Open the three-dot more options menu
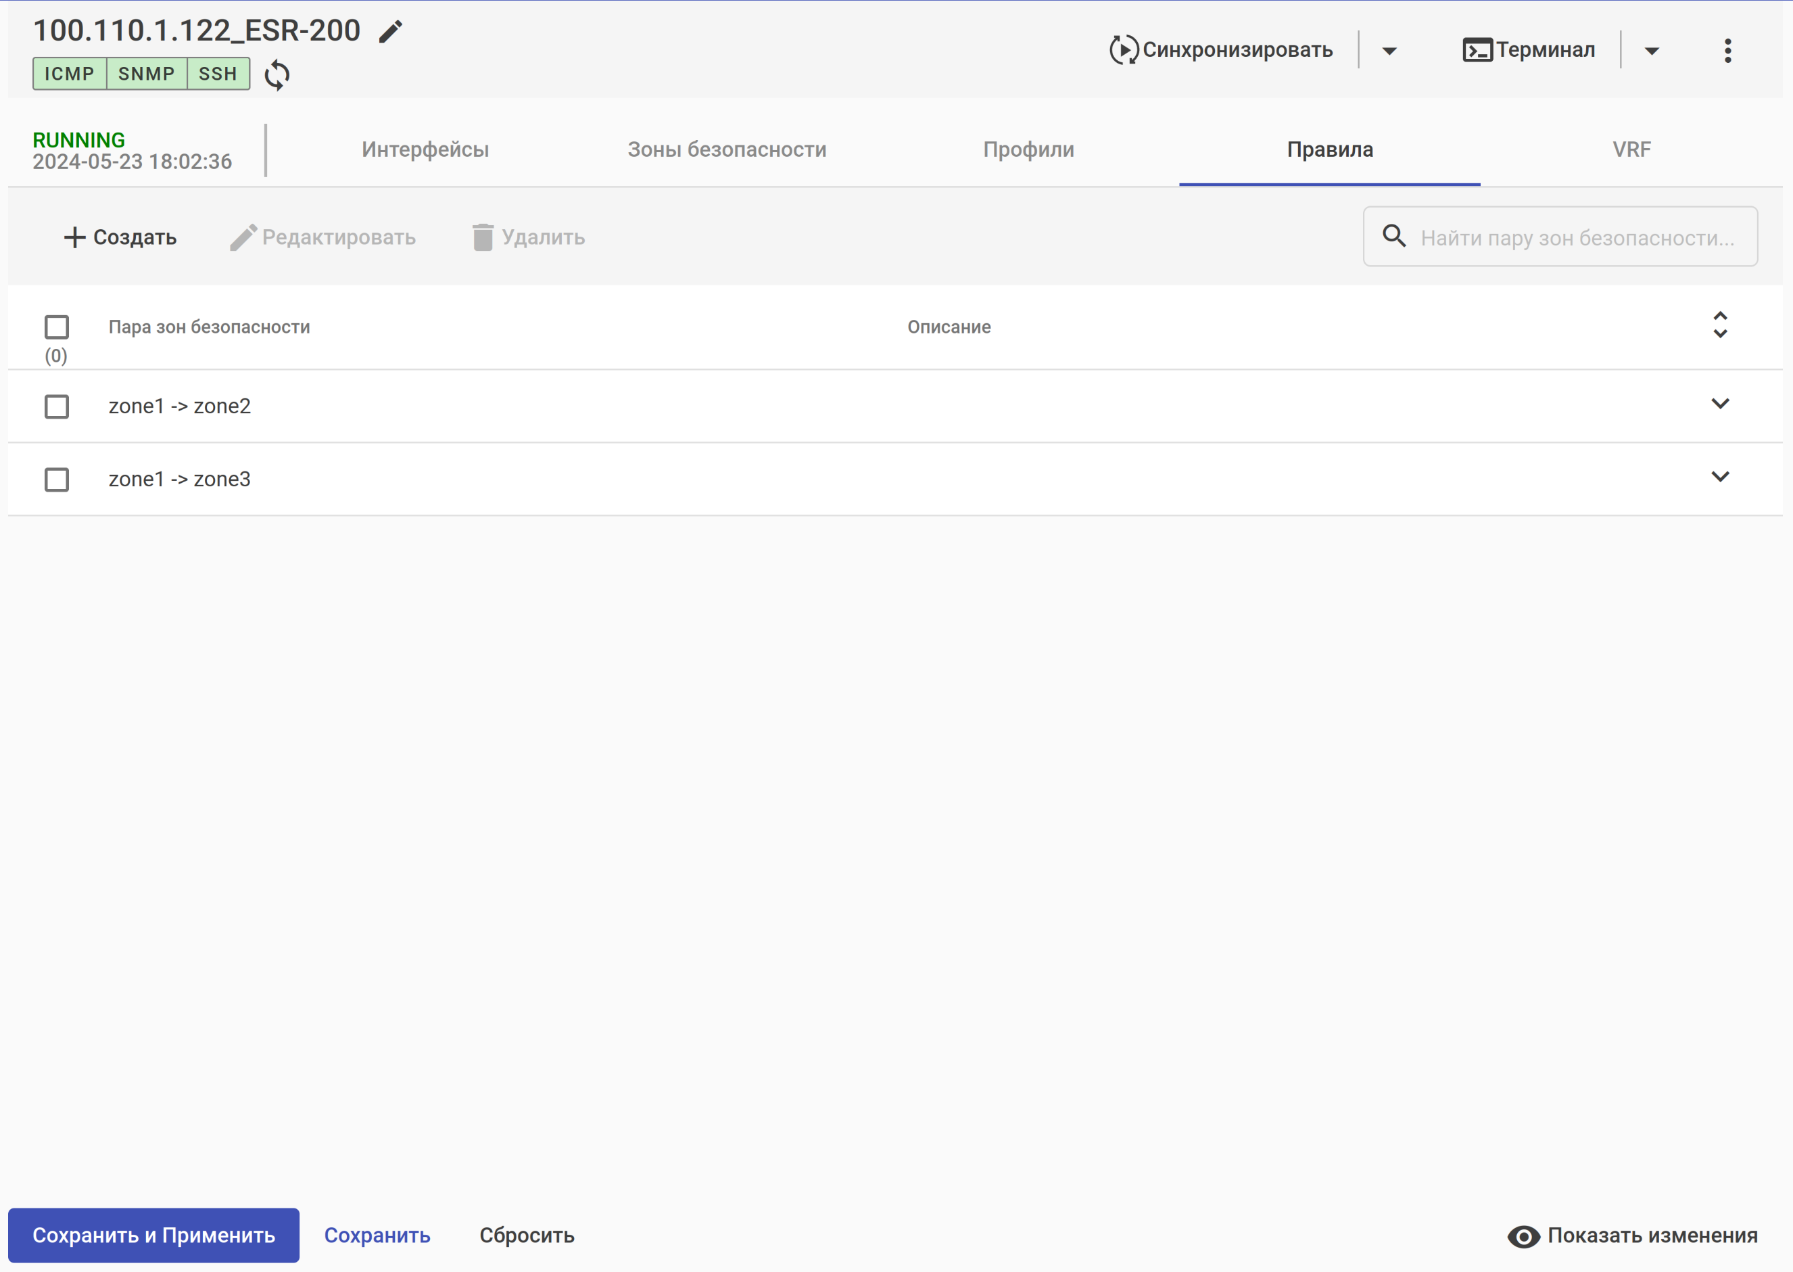The height and width of the screenshot is (1272, 1793). click(x=1727, y=51)
